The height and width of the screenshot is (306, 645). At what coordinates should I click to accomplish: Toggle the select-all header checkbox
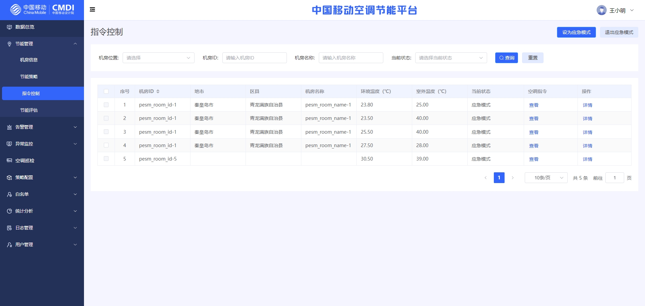[x=106, y=91]
